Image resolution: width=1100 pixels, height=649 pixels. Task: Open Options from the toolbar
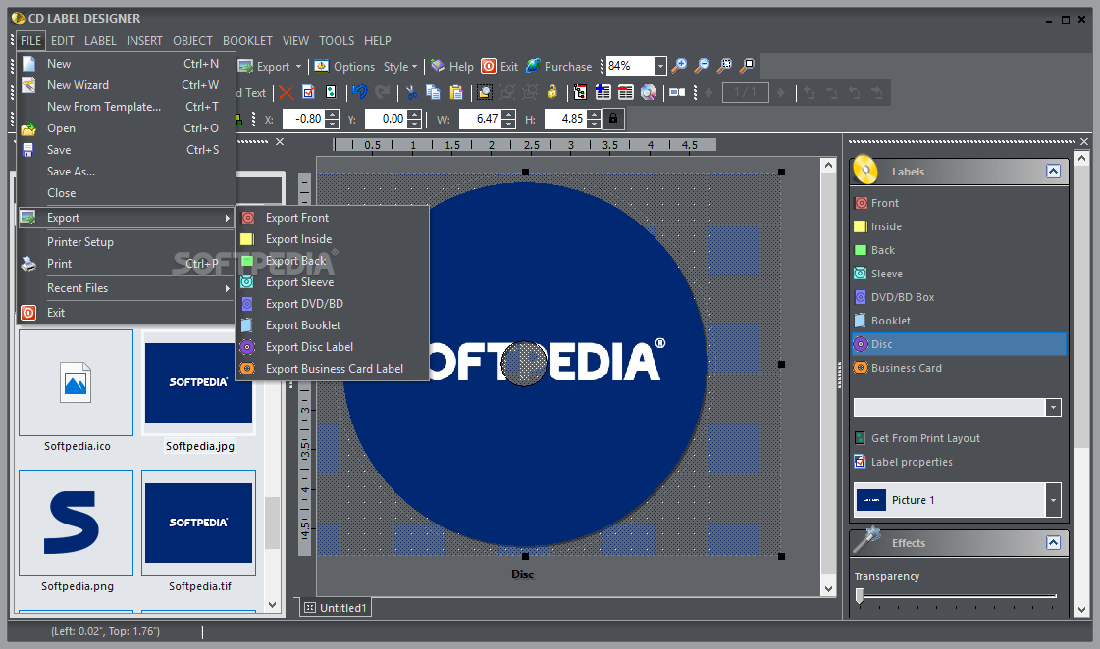point(344,67)
